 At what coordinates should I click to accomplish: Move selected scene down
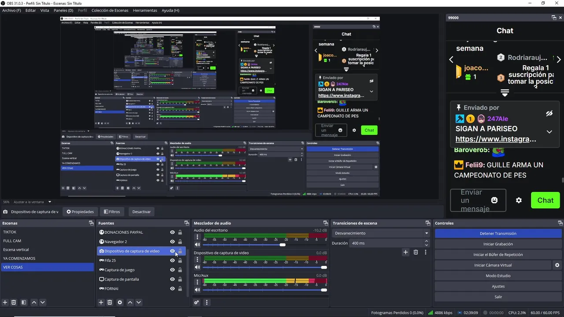click(x=43, y=302)
